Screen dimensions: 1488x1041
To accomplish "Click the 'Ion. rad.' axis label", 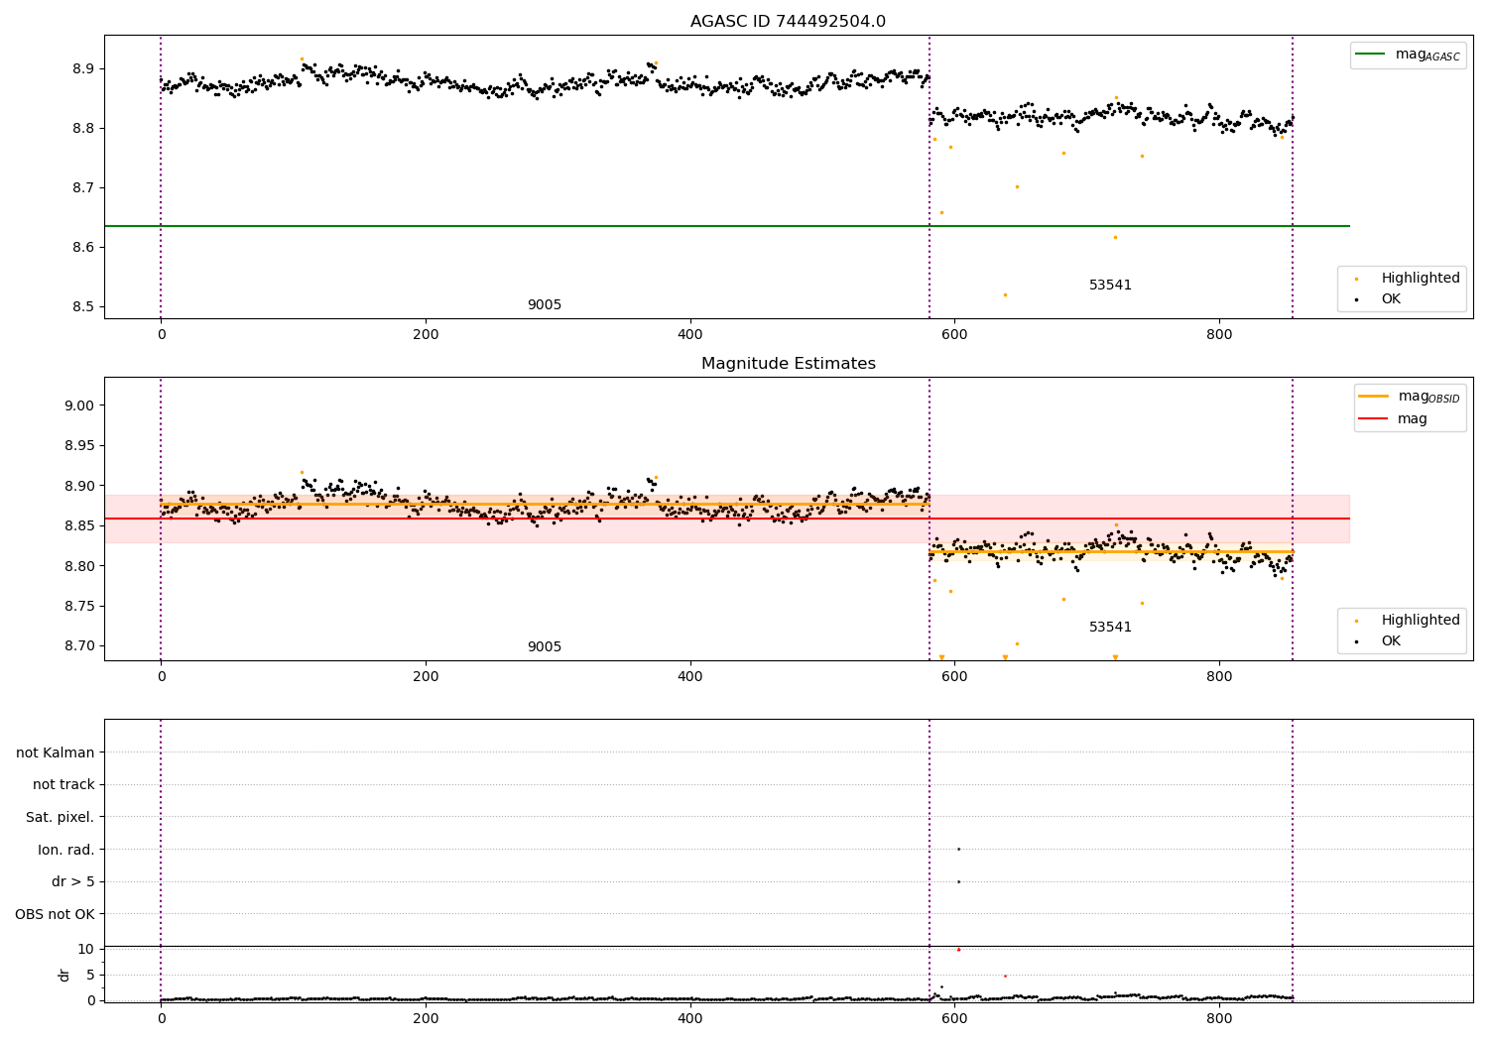I will click(66, 850).
